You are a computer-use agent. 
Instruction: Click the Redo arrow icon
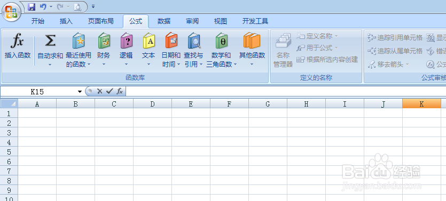coord(60,6)
